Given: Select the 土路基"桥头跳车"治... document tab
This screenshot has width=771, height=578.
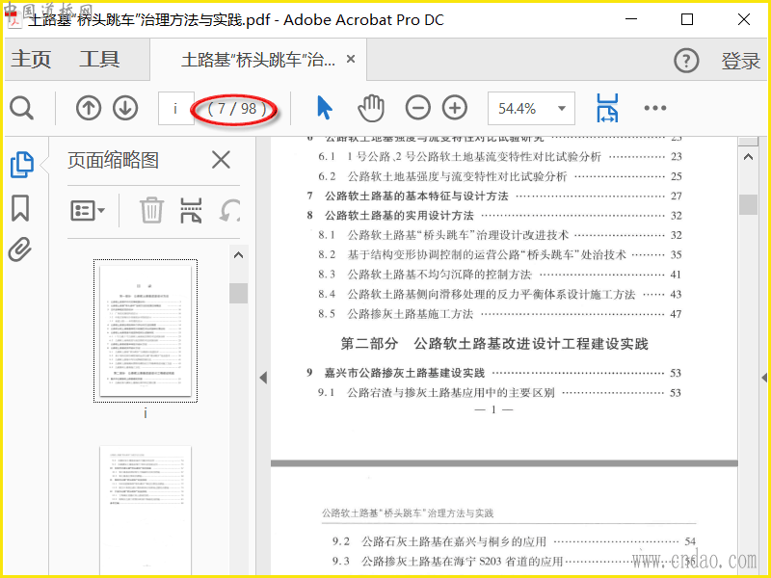Looking at the screenshot, I should (x=257, y=60).
